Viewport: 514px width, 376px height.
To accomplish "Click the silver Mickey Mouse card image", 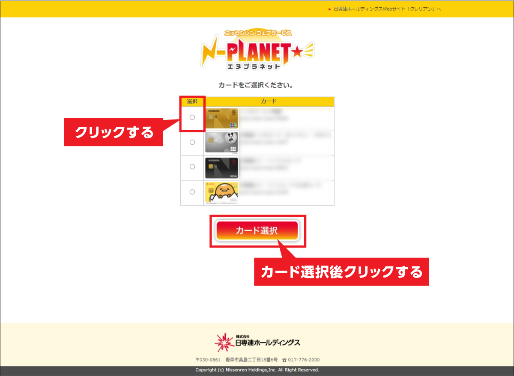I will pyautogui.click(x=221, y=143).
